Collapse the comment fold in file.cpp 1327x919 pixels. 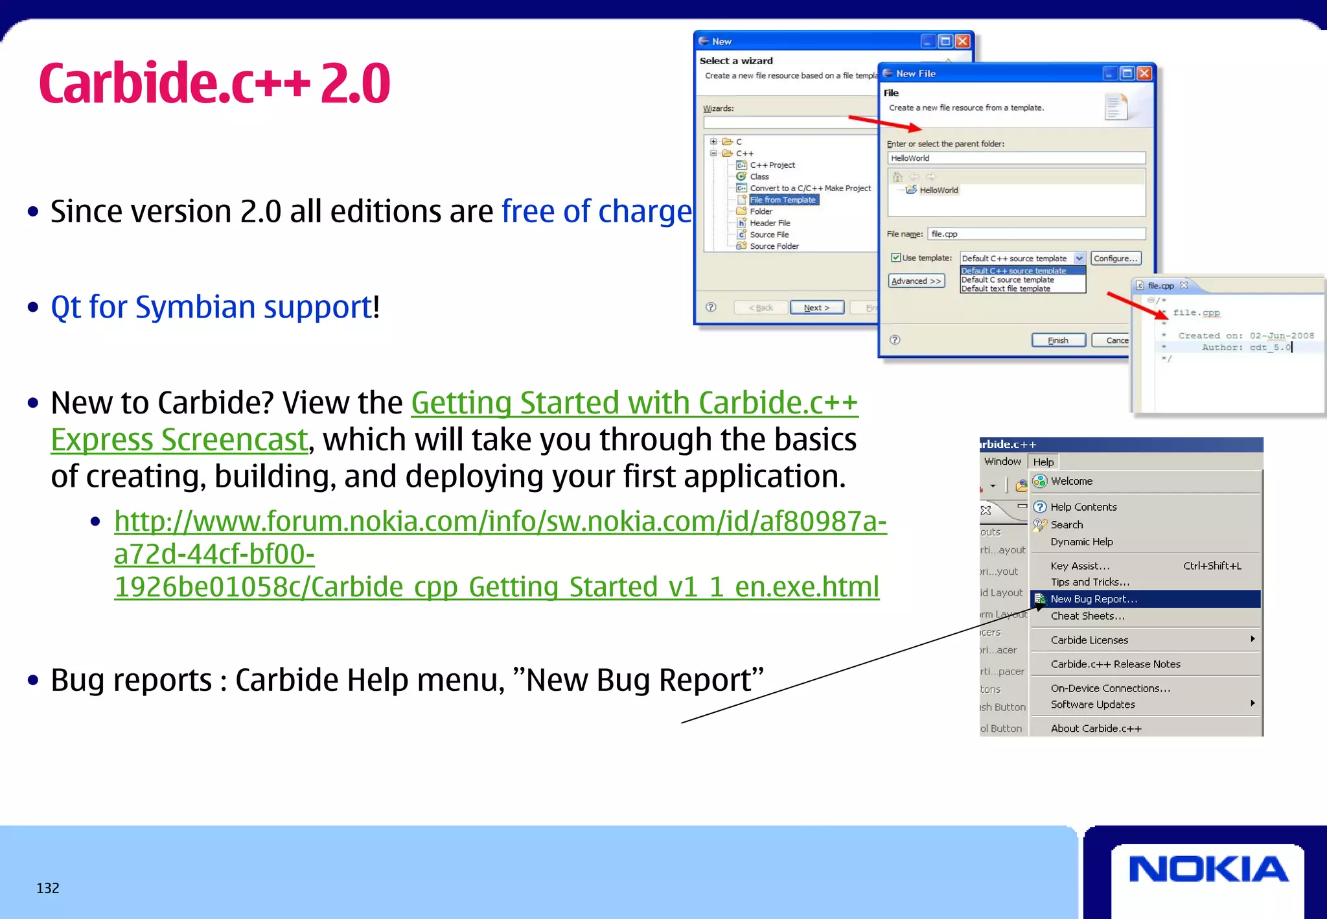1151,300
